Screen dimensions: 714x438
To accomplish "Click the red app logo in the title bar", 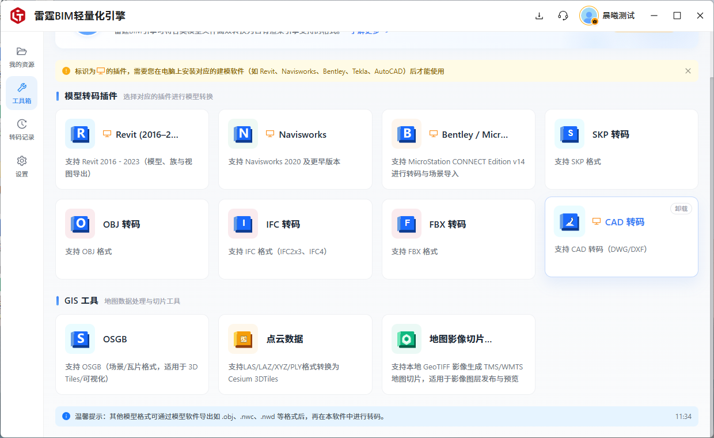I will click(x=18, y=16).
